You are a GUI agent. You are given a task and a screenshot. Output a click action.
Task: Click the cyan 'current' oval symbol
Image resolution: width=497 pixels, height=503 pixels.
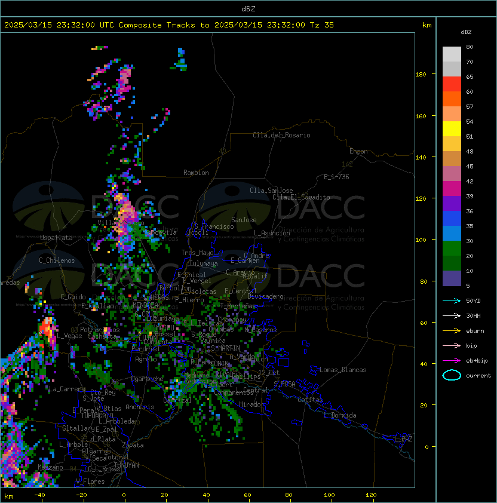(x=452, y=375)
